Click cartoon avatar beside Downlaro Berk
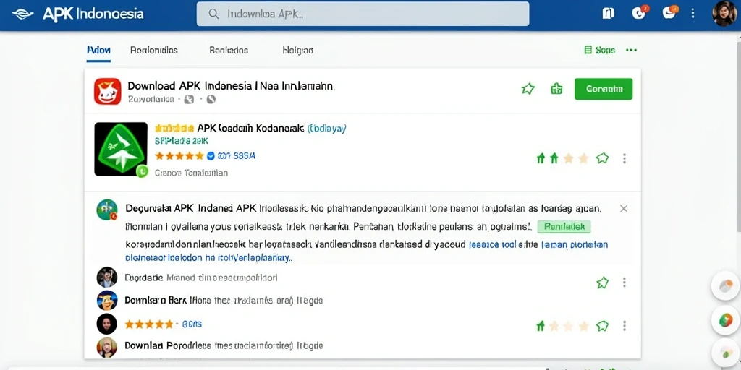This screenshot has width=741, height=370. [107, 301]
